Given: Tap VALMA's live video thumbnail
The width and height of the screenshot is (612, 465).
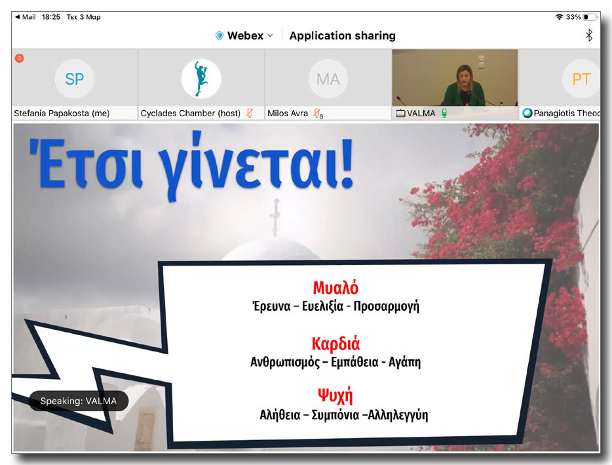Looking at the screenshot, I should pyautogui.click(x=455, y=77).
